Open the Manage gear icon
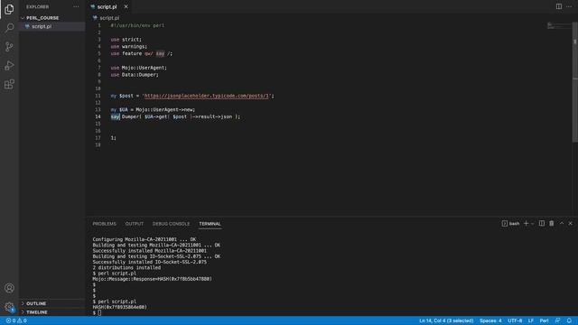This screenshot has height=325, width=578. click(9, 307)
